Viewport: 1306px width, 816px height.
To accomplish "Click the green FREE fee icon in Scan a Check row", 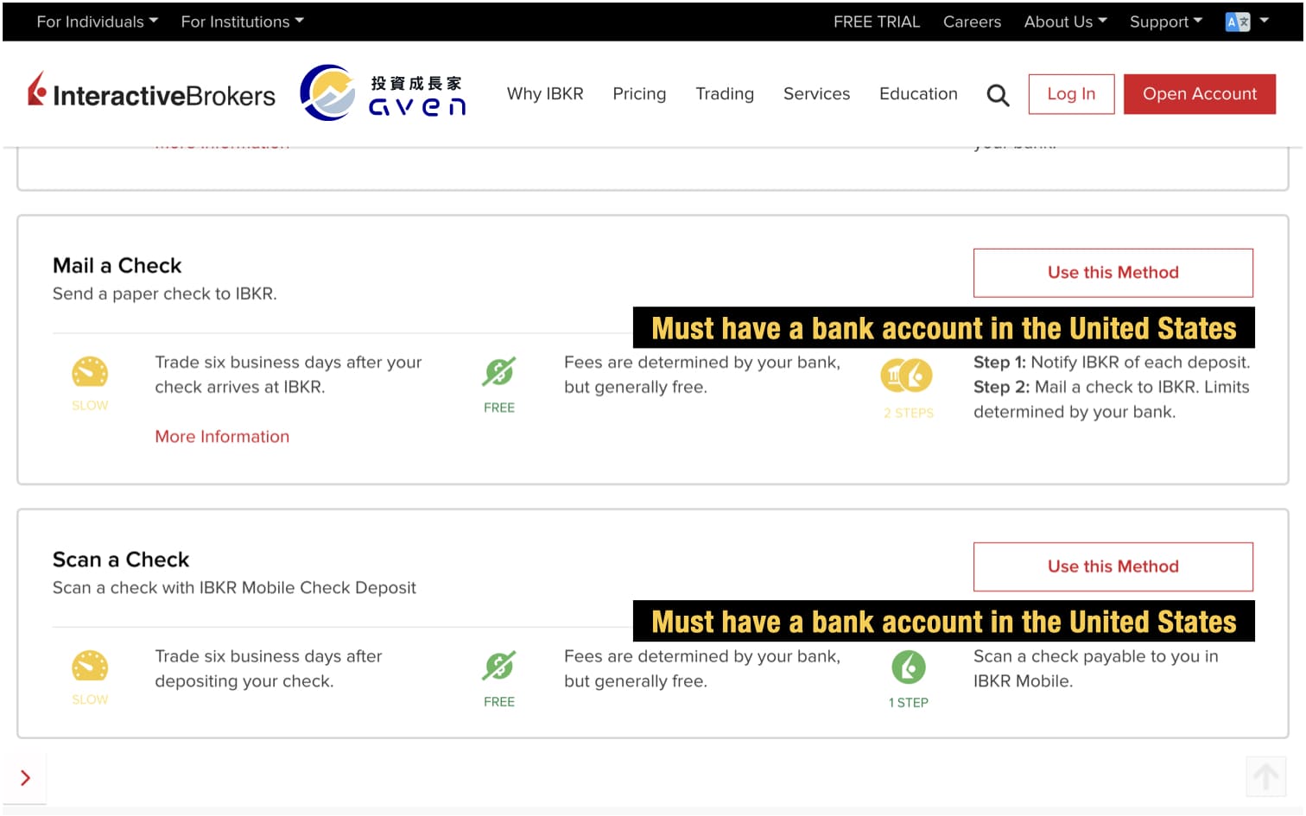I will pos(498,667).
